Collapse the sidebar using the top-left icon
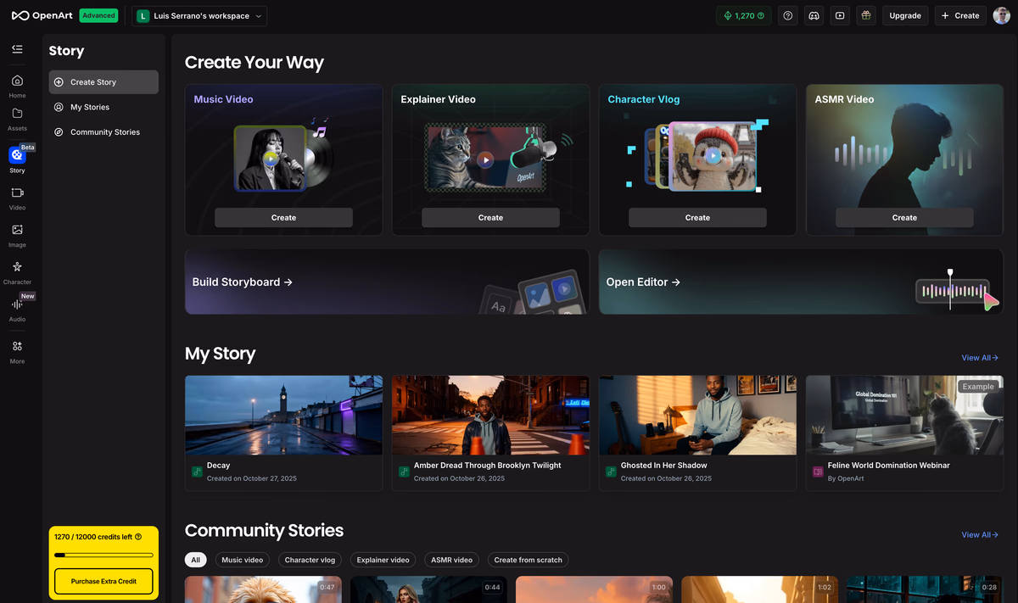 tap(17, 49)
